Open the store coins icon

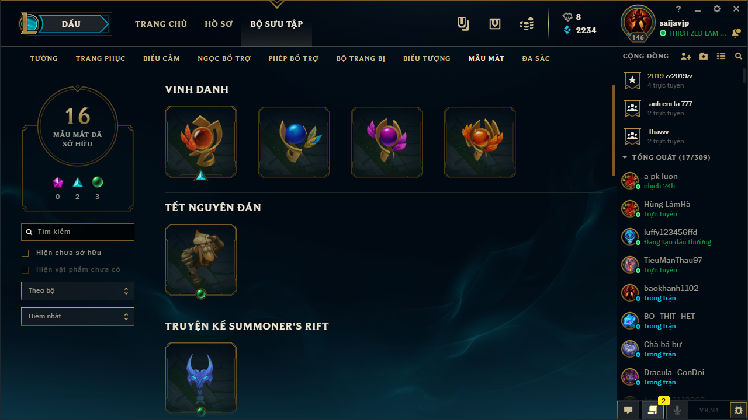527,24
